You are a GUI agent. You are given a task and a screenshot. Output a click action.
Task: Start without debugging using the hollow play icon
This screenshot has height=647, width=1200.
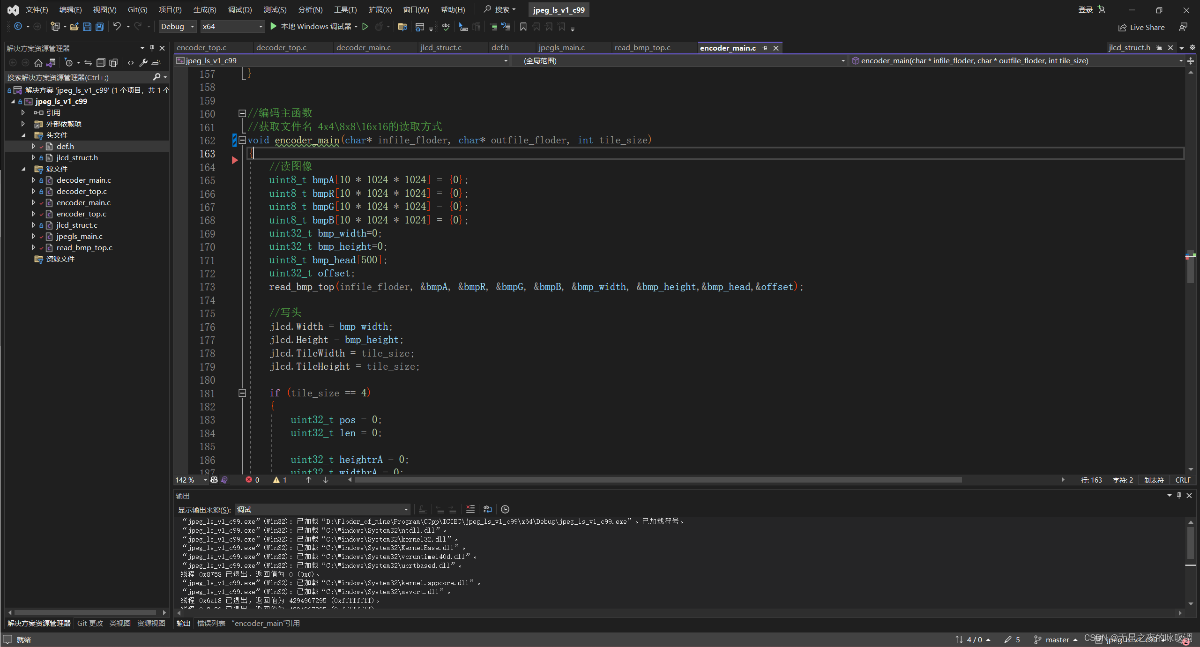365,27
